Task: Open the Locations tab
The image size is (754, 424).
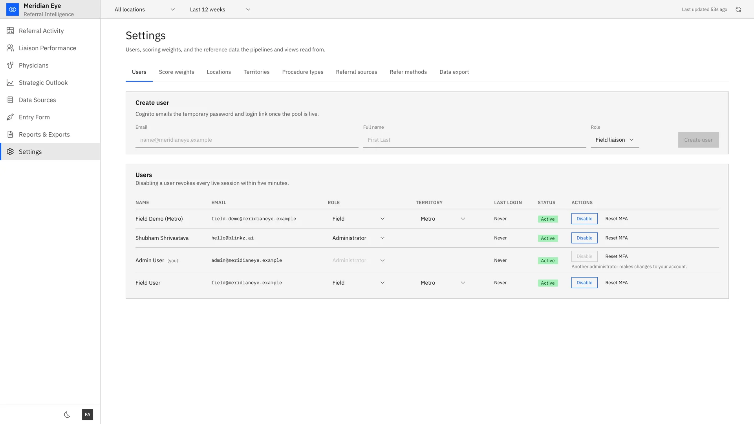Action: click(x=219, y=72)
